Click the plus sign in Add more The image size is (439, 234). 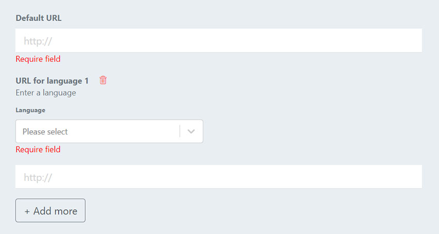27,211
